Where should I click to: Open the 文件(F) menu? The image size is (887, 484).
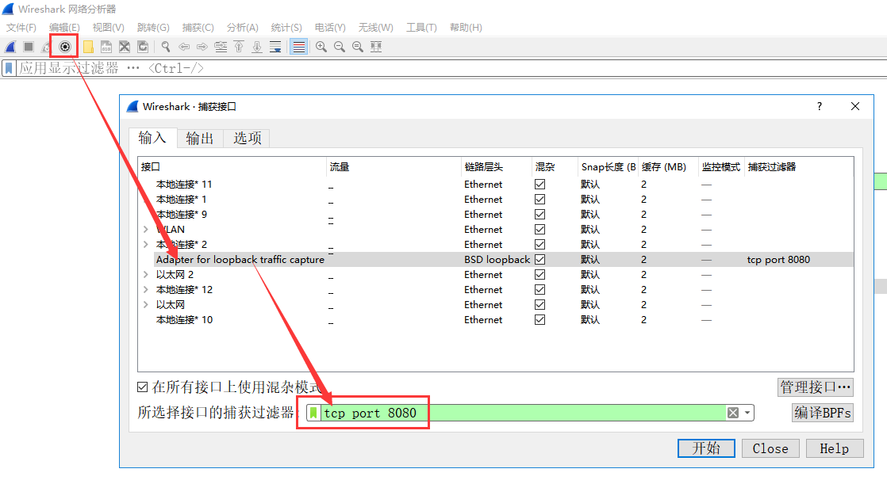pyautogui.click(x=21, y=27)
